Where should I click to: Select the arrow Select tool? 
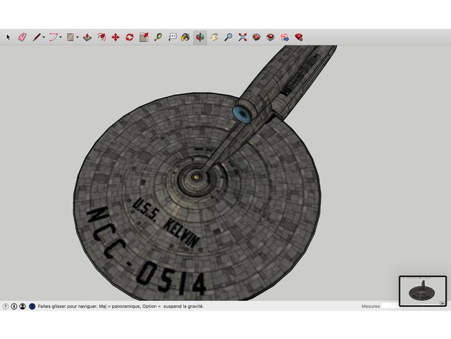[x=9, y=37]
